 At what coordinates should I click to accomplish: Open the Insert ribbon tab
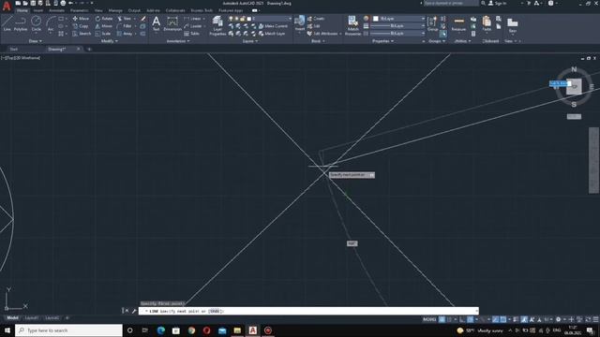coord(37,10)
